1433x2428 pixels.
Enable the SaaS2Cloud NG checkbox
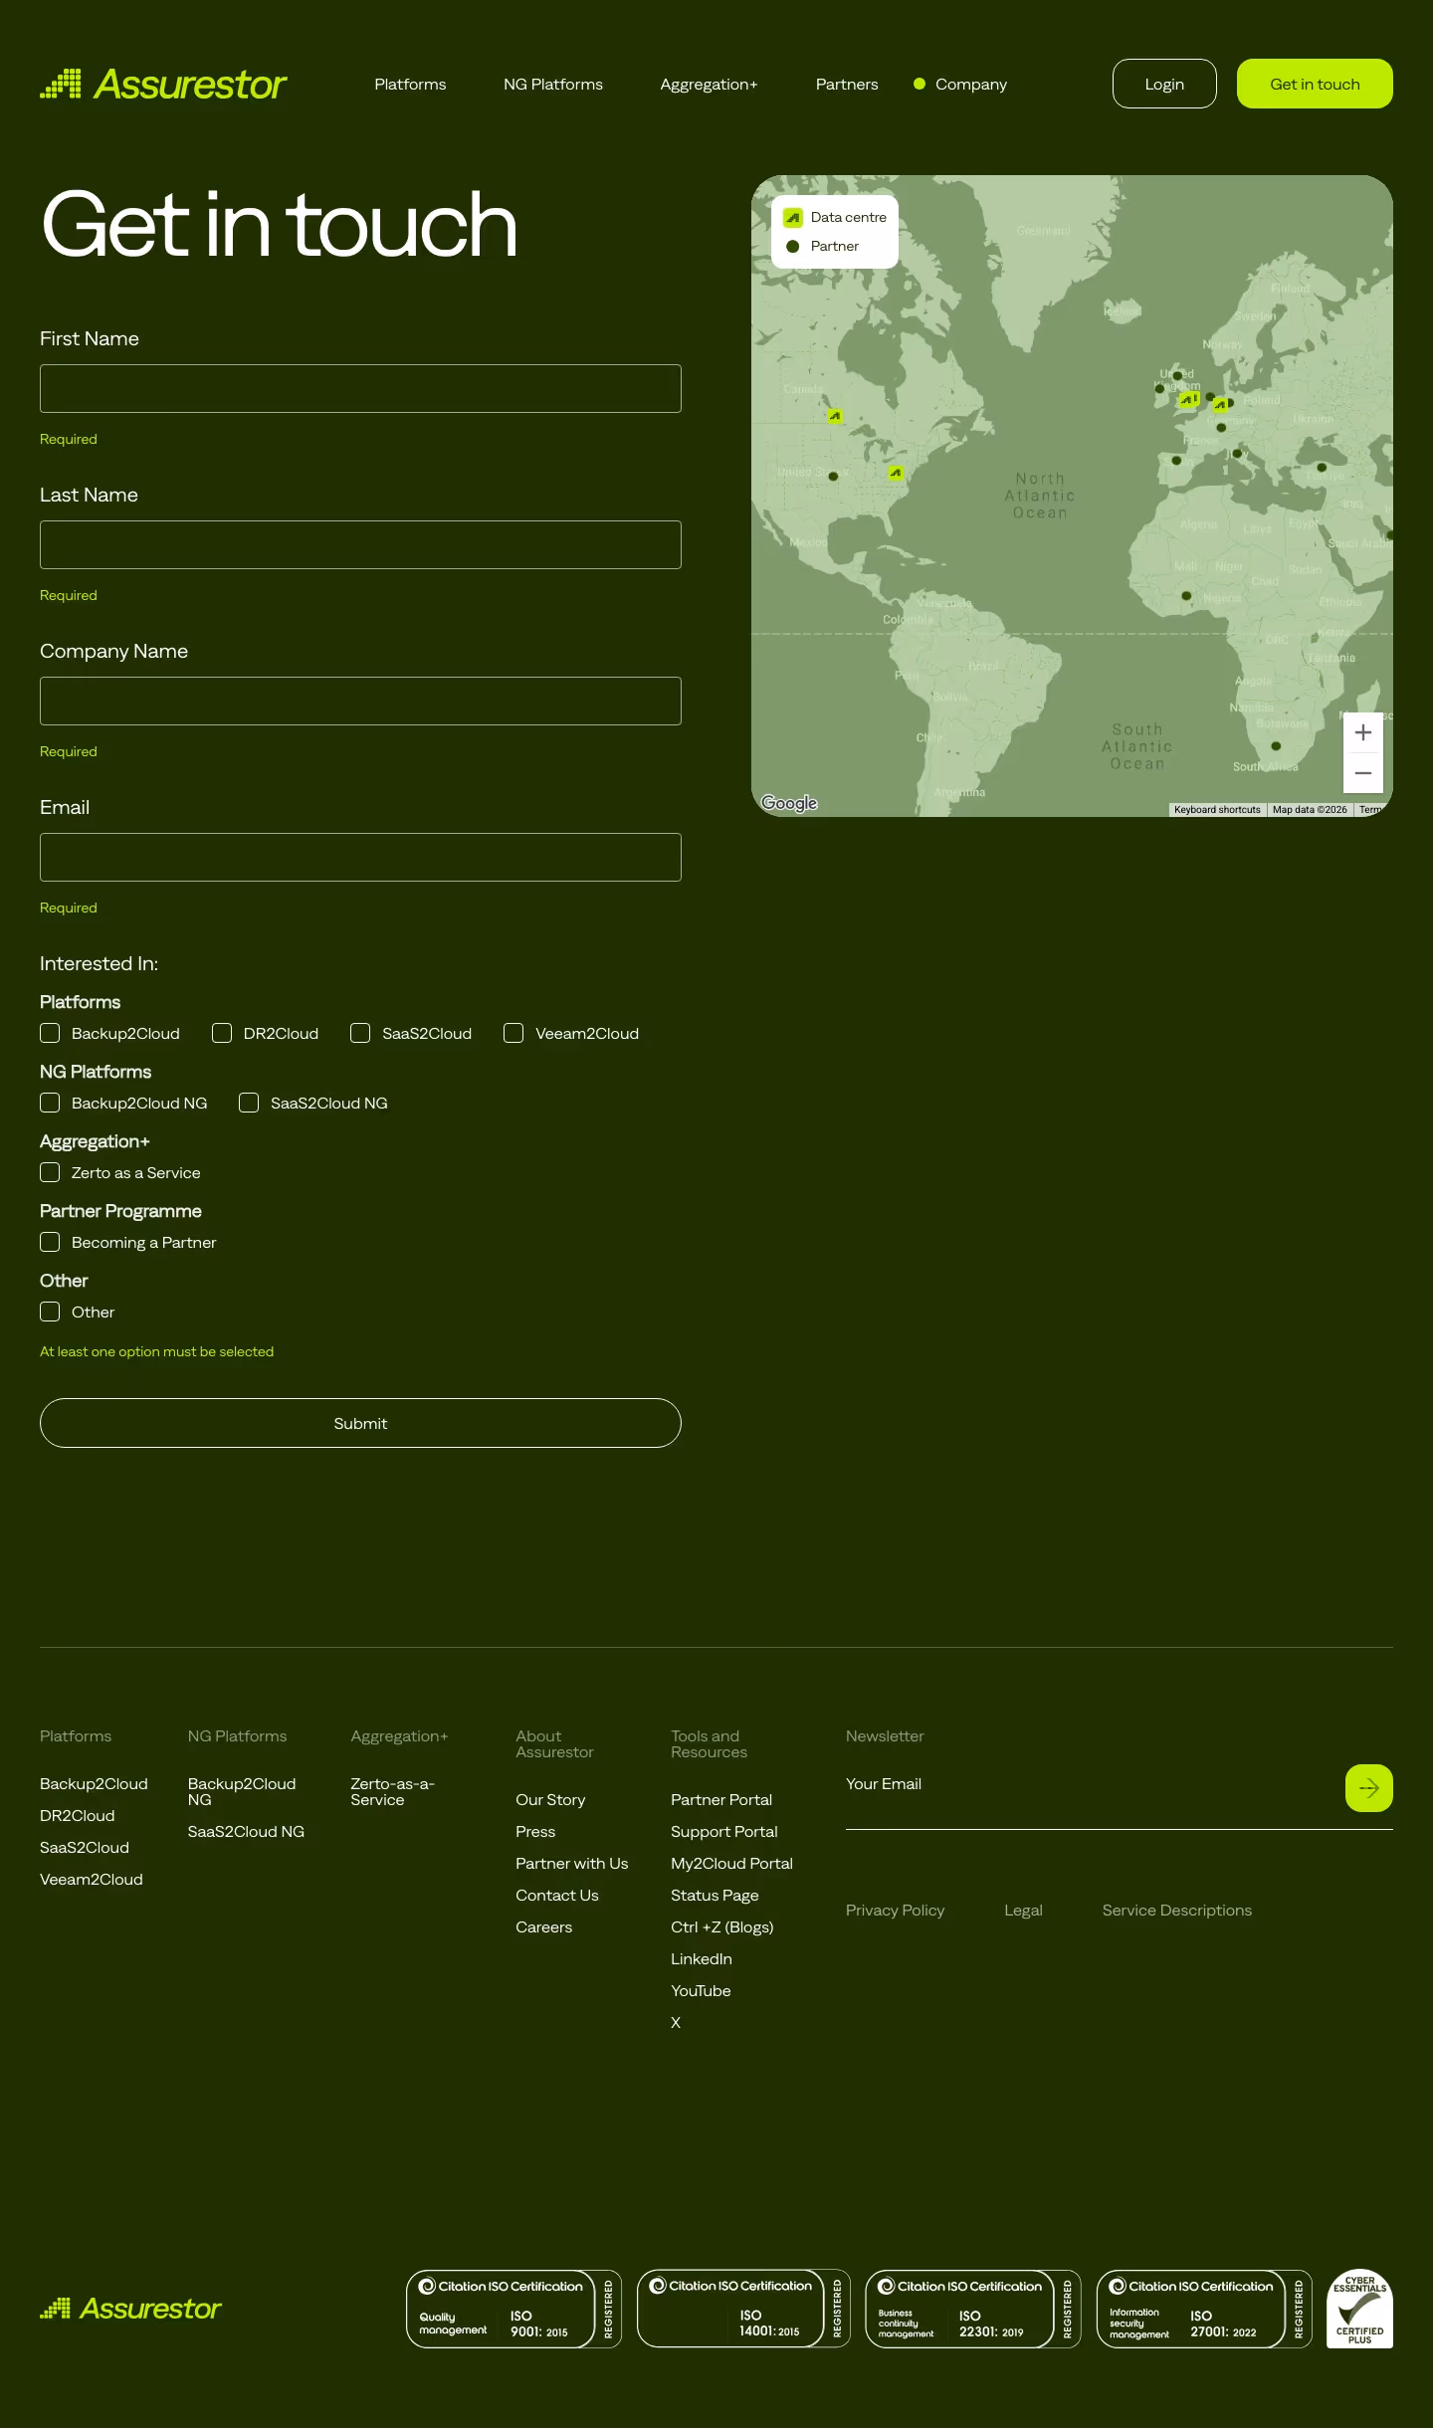(249, 1103)
